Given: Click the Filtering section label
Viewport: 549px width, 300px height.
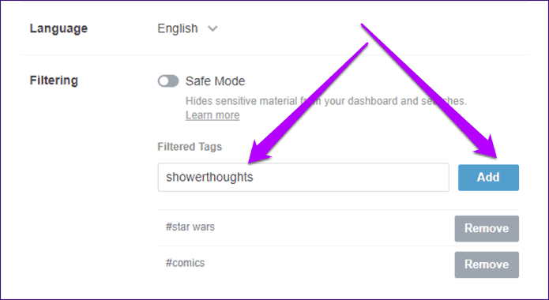Looking at the screenshot, I should (54, 81).
